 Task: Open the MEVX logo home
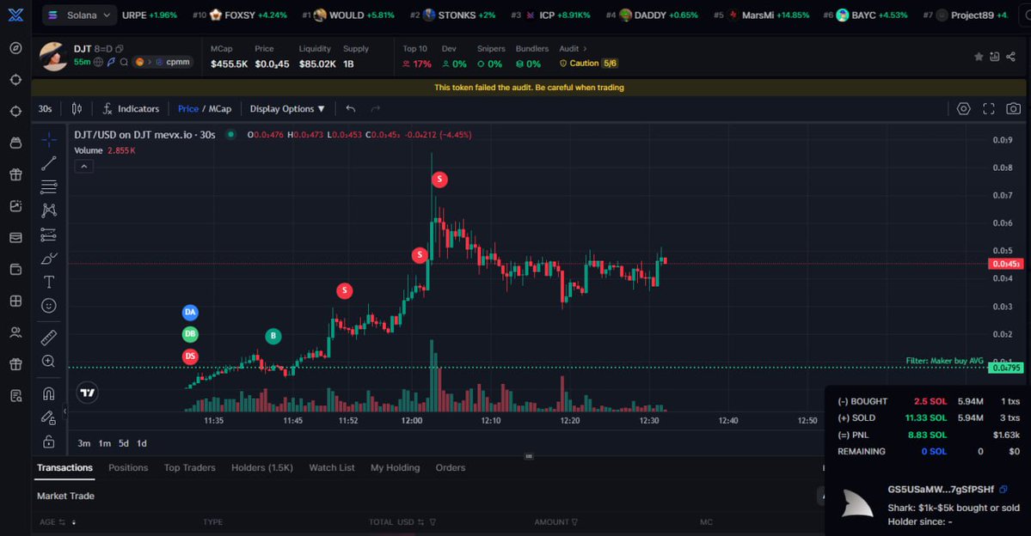pos(15,15)
